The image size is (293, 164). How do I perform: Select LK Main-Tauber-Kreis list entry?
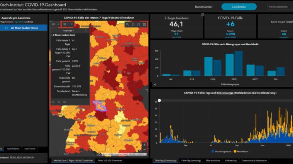24,28
